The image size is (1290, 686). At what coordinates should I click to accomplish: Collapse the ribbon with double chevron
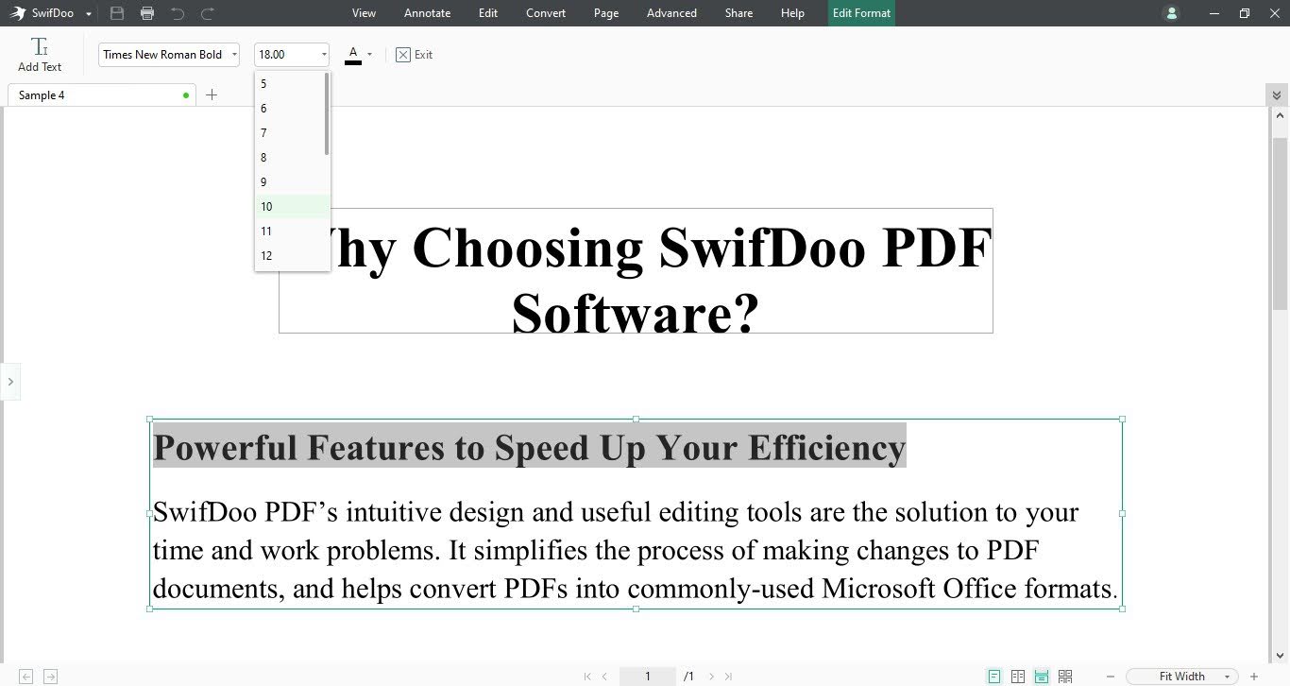coord(1277,95)
